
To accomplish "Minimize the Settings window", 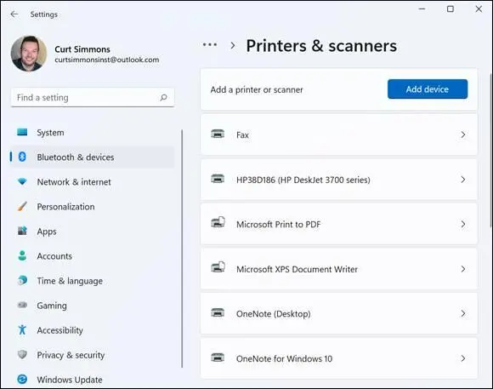I will coord(422,9).
